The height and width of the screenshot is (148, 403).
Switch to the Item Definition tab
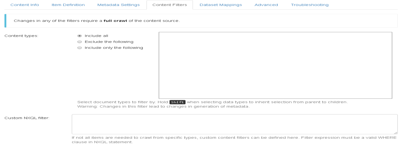point(68,5)
